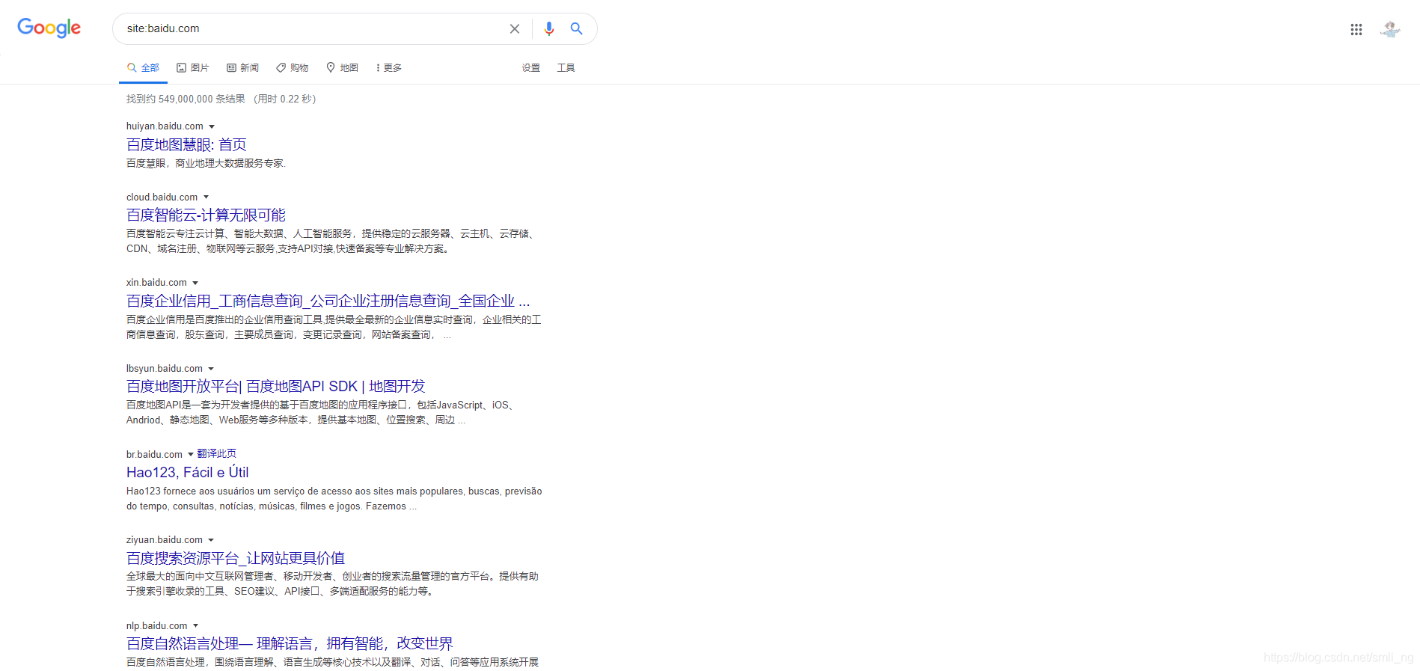Viewport: 1420px width, 671px height.
Task: Open the 购物 shopping tab
Action: [x=293, y=68]
